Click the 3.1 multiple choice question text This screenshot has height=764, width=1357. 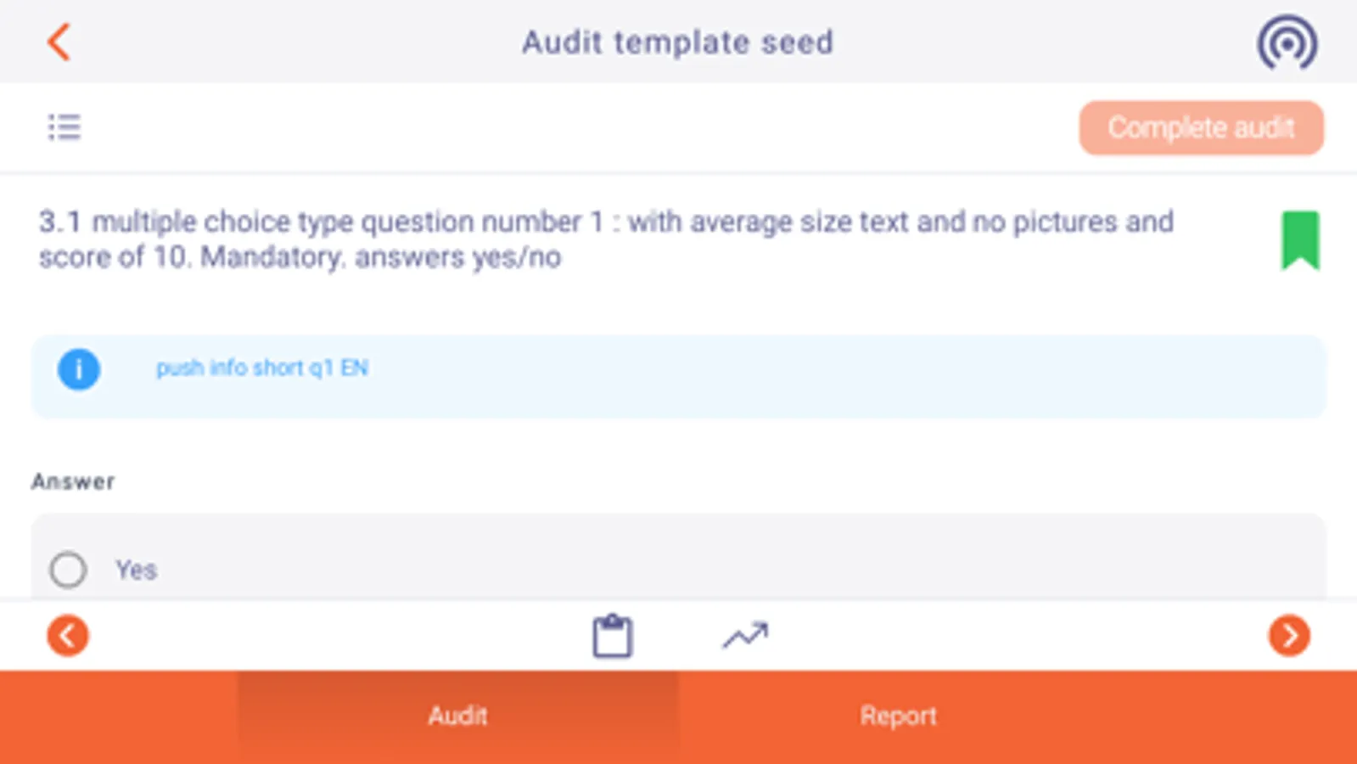click(606, 239)
